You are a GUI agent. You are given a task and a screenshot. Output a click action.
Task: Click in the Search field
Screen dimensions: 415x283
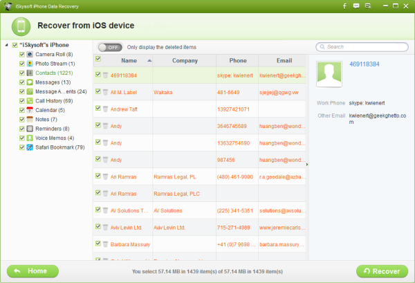tap(362, 47)
